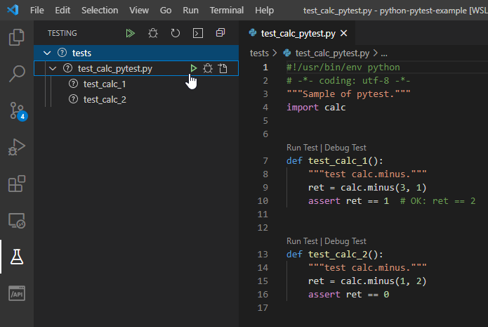The height and width of the screenshot is (327, 488).
Task: Debug tests in test_calc_pytest.py row
Action: coord(208,68)
